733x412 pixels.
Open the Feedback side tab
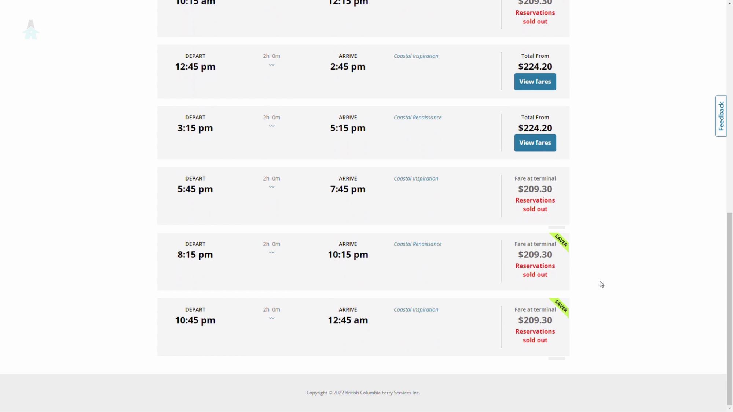[x=721, y=116]
